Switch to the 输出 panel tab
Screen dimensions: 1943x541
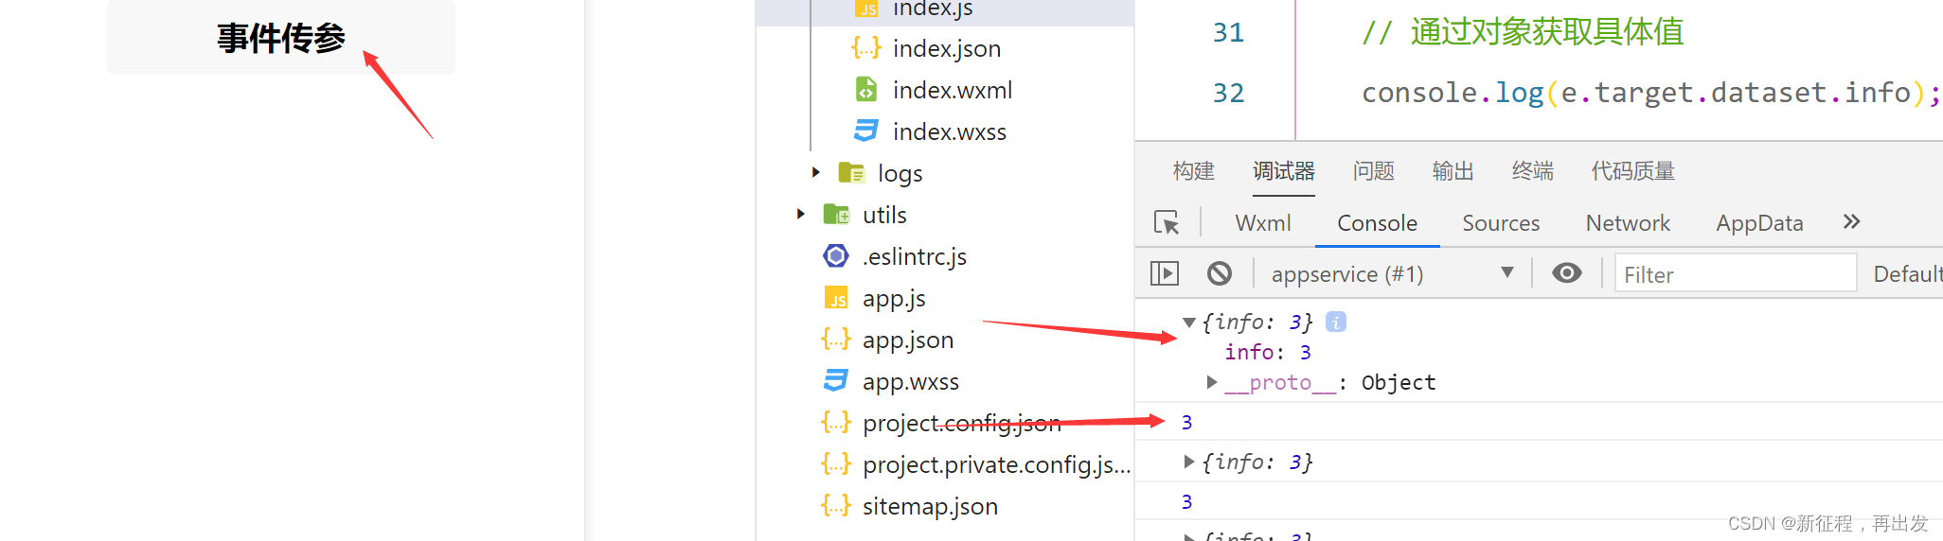1453,171
